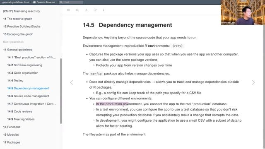Open chapter 11 The reactive graph
The image size is (265, 149).
click(17, 19)
